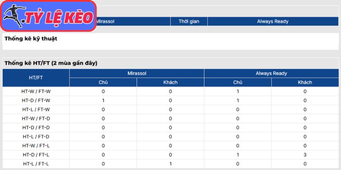Click the Thống kê HT/FT section heading

pos(51,63)
